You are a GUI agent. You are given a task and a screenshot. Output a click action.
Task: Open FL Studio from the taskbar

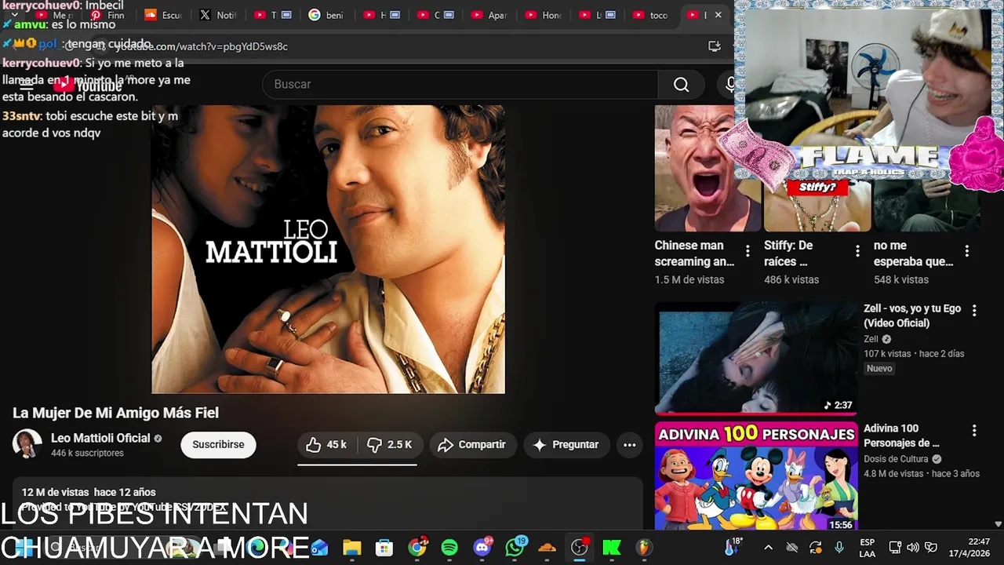coord(644,548)
